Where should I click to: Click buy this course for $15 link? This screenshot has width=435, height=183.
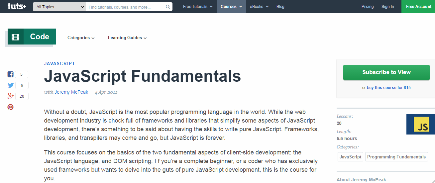tap(389, 88)
